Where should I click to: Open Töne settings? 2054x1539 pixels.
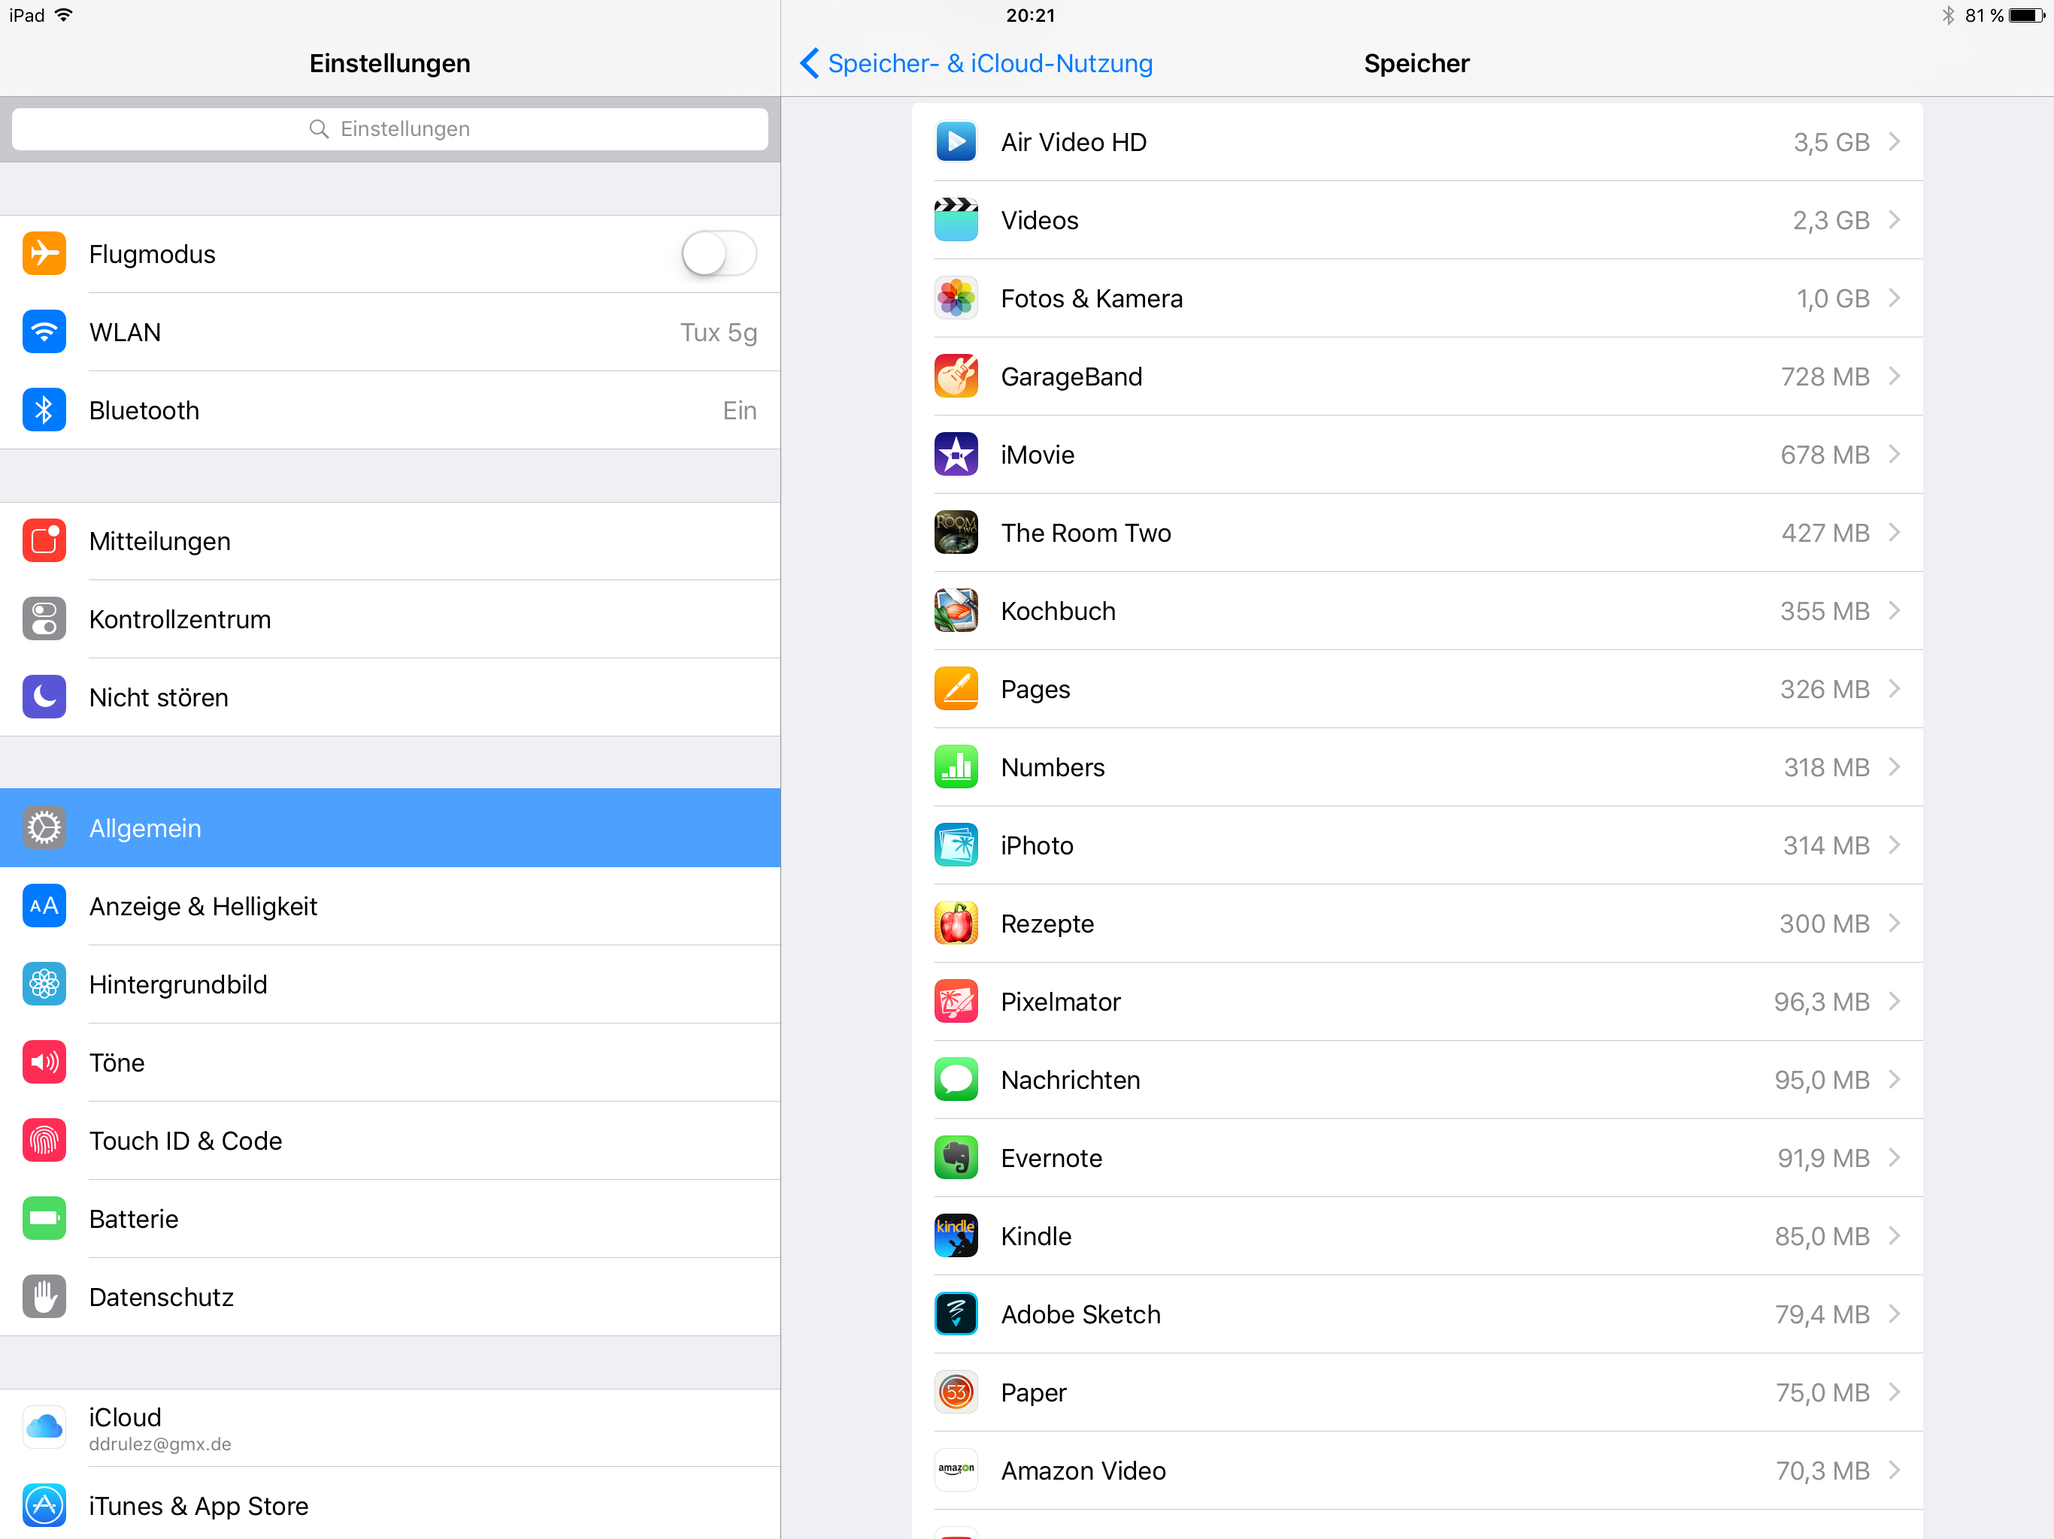pos(390,1063)
